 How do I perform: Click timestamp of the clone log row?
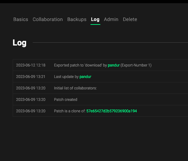tap(31, 111)
